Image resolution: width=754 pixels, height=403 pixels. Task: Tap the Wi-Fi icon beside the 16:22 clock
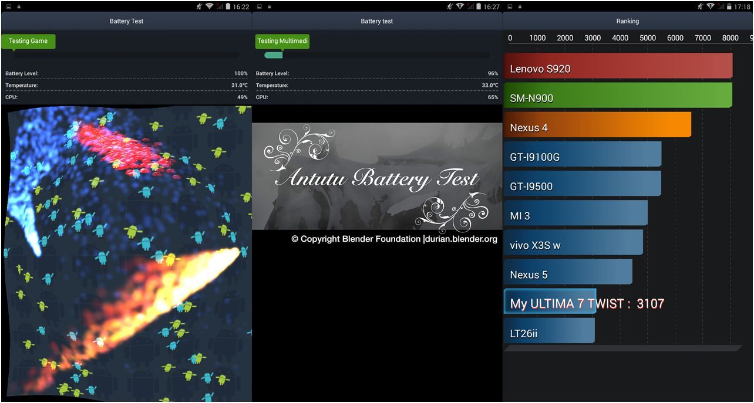click(210, 6)
